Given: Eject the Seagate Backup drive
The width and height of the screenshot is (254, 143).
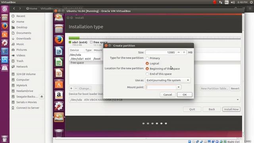Looking at the screenshot, I should pos(42,97).
